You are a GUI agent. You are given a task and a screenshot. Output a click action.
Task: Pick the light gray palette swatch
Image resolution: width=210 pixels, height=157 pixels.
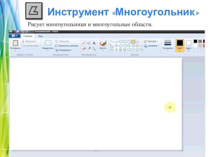point(200,46)
